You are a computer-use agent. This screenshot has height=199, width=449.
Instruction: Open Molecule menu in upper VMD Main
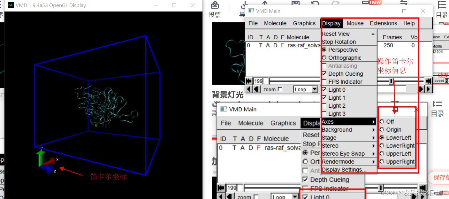[275, 23]
